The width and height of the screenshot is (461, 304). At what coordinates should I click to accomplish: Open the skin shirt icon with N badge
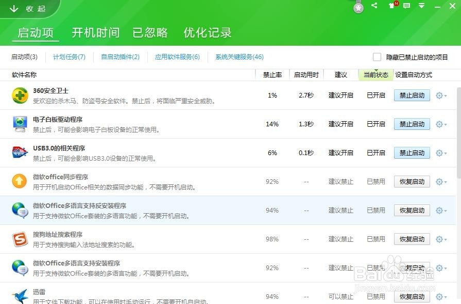pyautogui.click(x=393, y=5)
